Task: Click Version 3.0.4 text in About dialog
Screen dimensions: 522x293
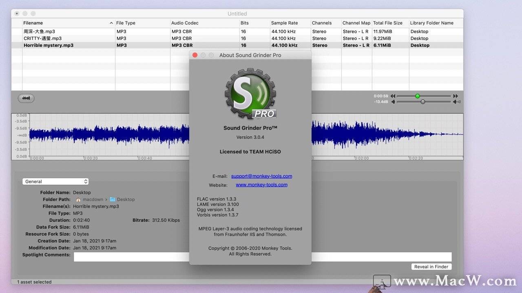Action: click(250, 137)
